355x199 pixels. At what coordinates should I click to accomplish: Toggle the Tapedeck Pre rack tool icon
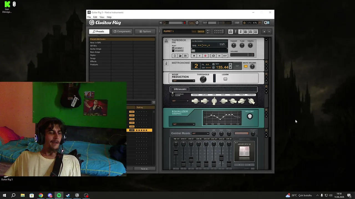(x=230, y=32)
